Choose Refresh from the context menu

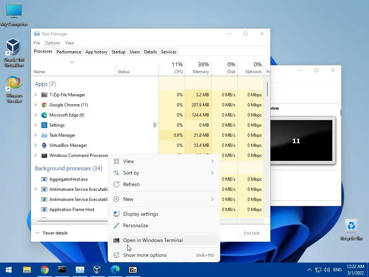[164, 184]
